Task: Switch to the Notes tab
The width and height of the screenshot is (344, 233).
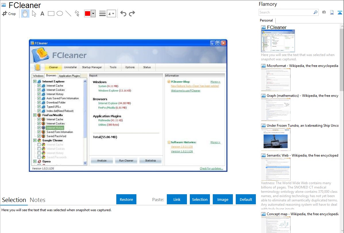Action: coord(38,200)
